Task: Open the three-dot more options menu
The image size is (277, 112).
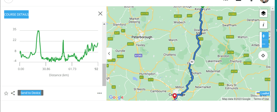Action: click(99, 93)
